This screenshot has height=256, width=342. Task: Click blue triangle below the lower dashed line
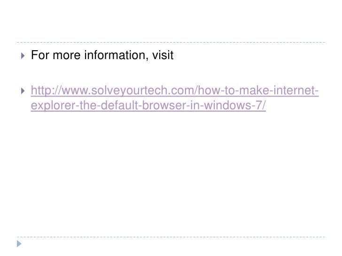[19, 244]
